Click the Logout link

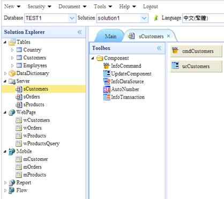[150, 6]
